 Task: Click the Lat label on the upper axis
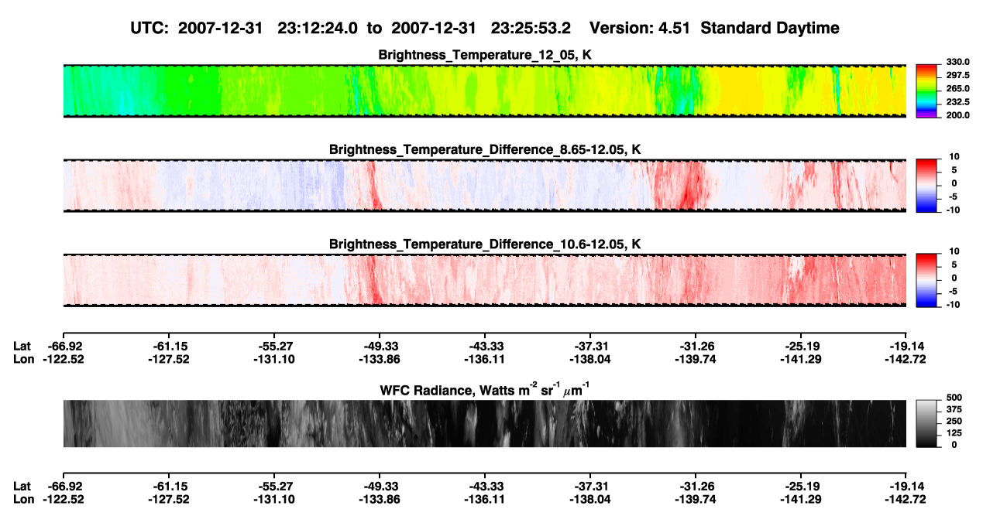click(22, 346)
